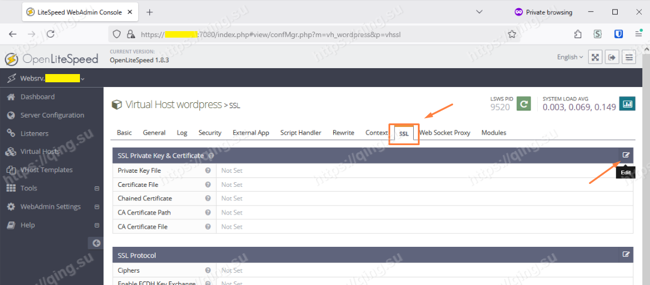Viewport: 650px width, 285px height.
Task: Click the browser back arrow
Action: [x=13, y=35]
